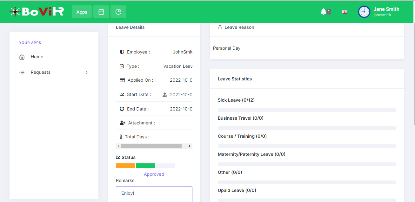415x202 pixels.
Task: Click the upload icon beside Start Date
Action: (165, 95)
